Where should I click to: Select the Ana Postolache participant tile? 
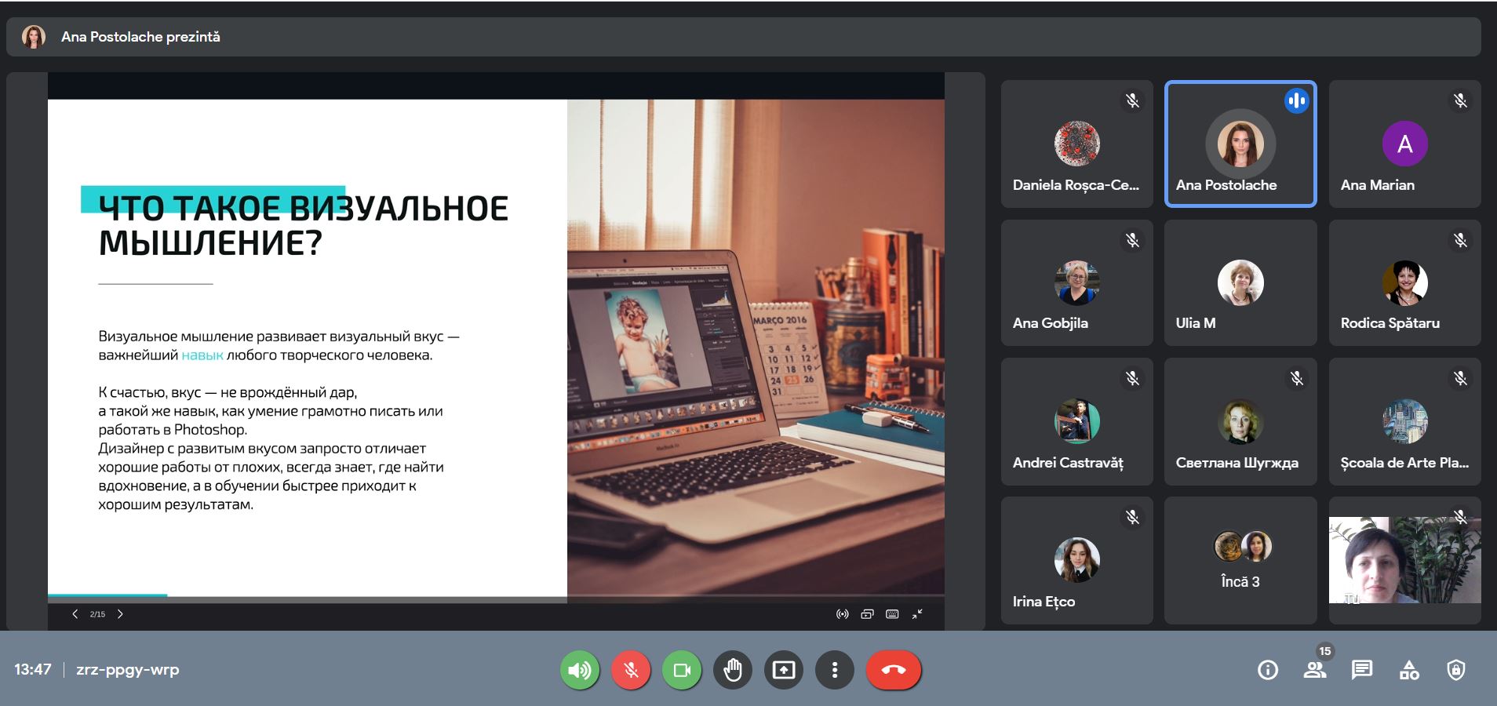(1240, 144)
